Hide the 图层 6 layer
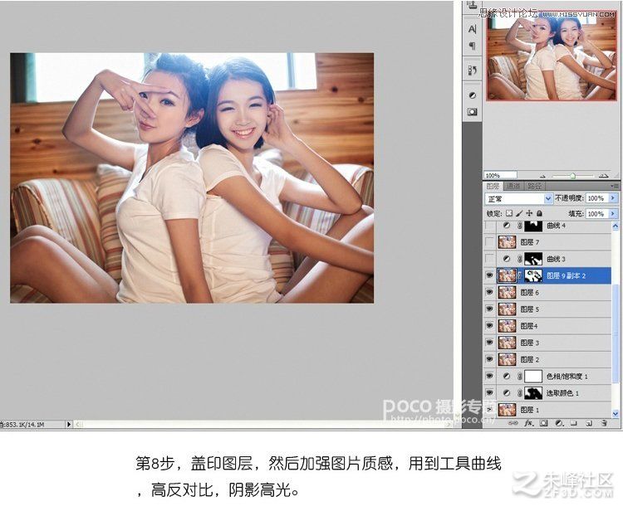Image resolution: width=623 pixels, height=506 pixels. click(x=490, y=292)
